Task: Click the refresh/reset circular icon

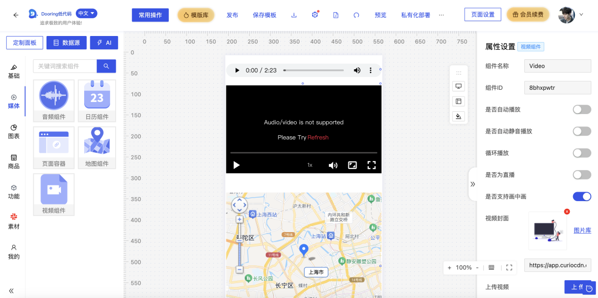Action: pyautogui.click(x=356, y=16)
